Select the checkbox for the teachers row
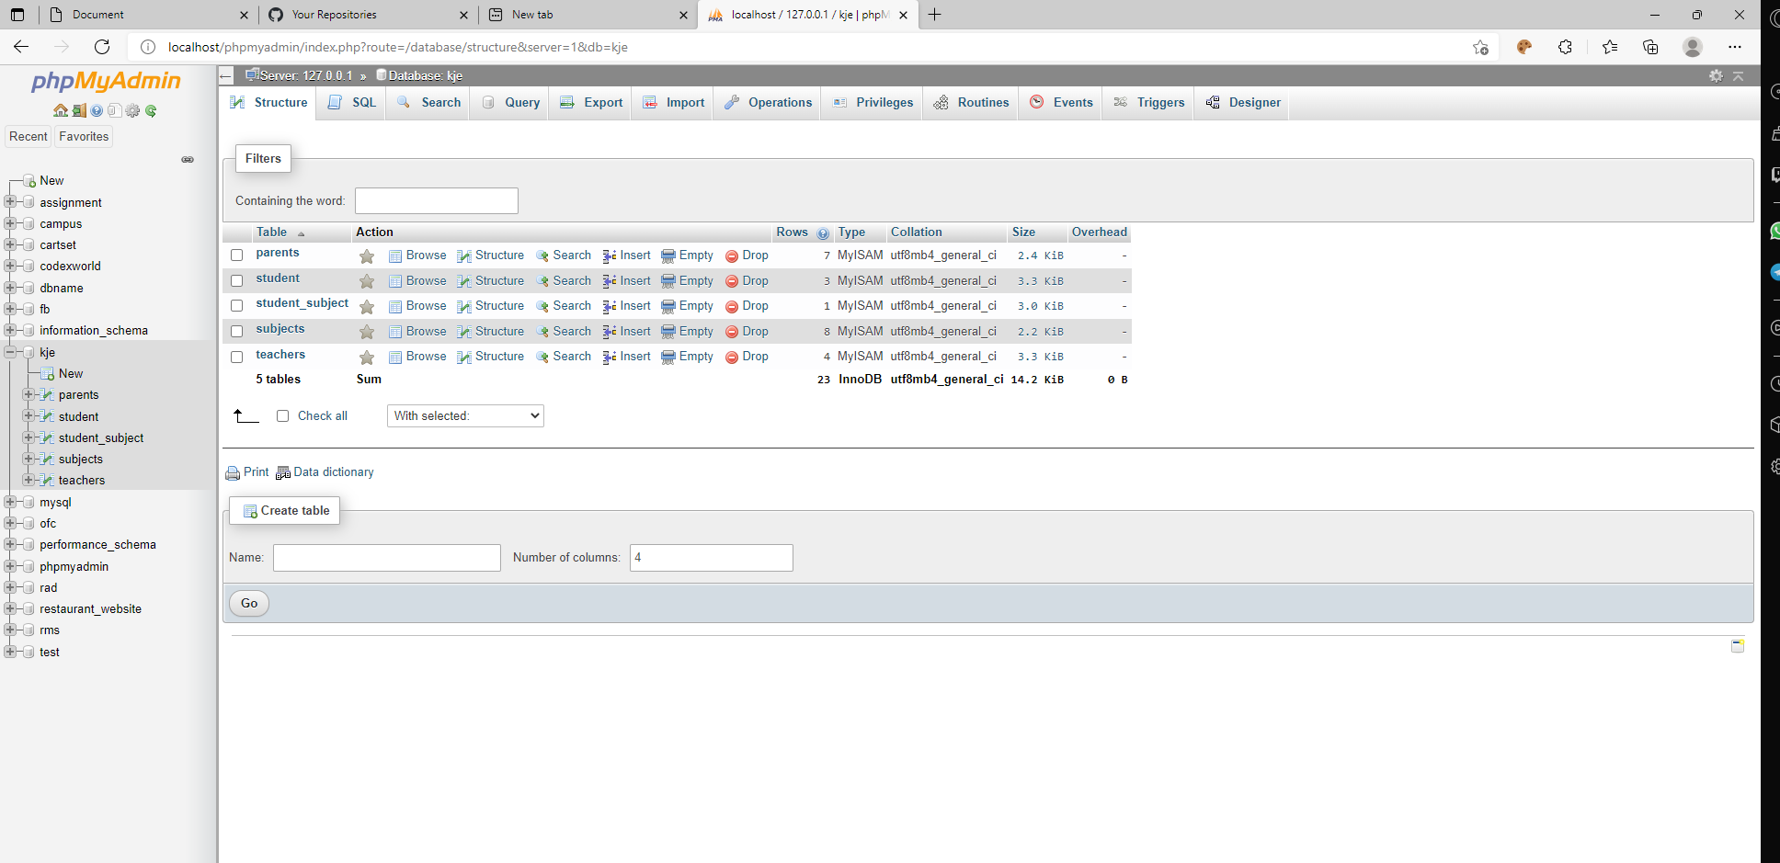The width and height of the screenshot is (1780, 863). click(x=236, y=357)
